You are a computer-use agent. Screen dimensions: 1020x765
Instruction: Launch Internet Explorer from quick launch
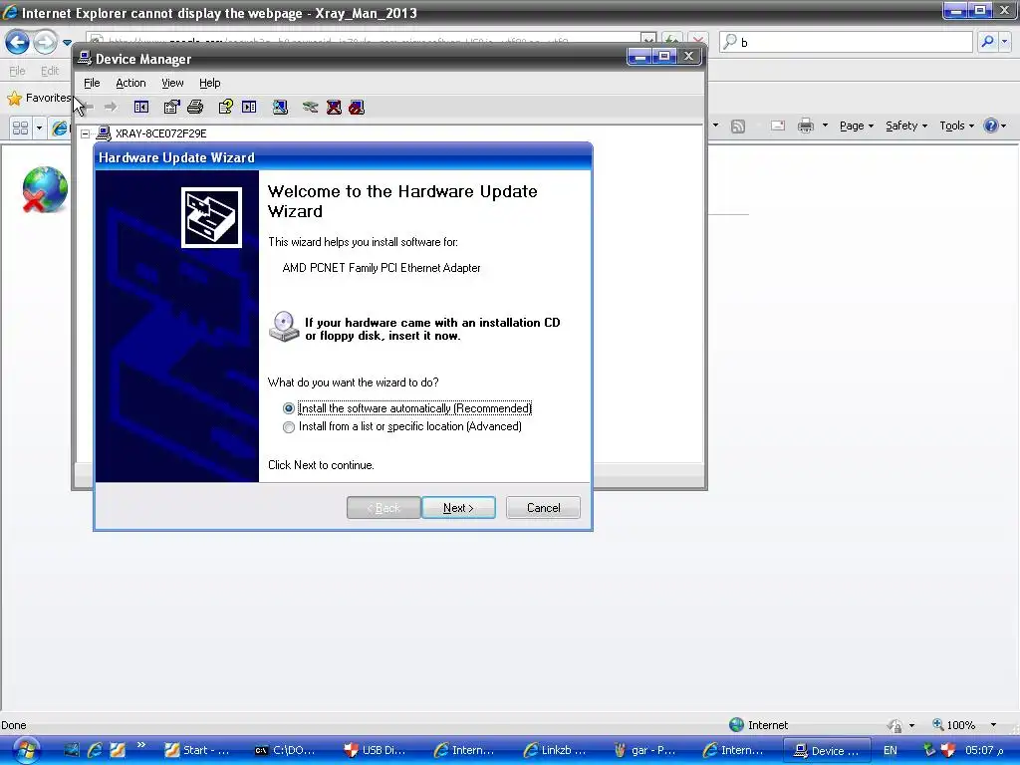pos(95,750)
